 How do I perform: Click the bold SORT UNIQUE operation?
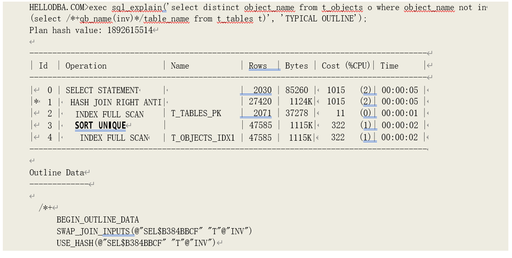[100, 125]
